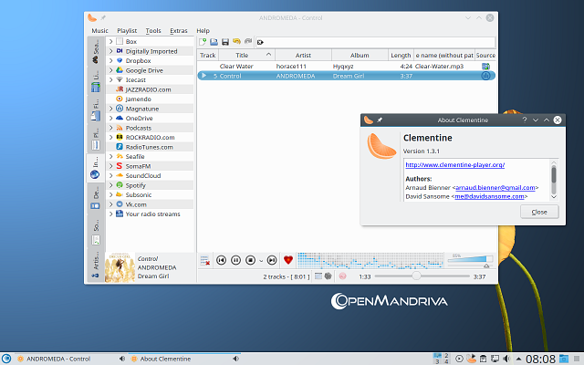The image size is (584, 365).
Task: Open the clementine-player.org link
Action: [x=454, y=164]
